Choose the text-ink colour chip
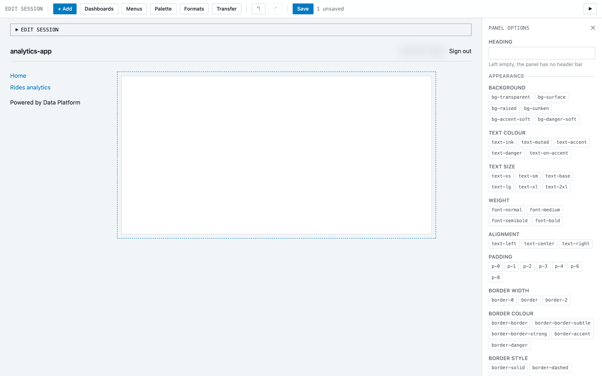The width and height of the screenshot is (602, 376). (503, 142)
